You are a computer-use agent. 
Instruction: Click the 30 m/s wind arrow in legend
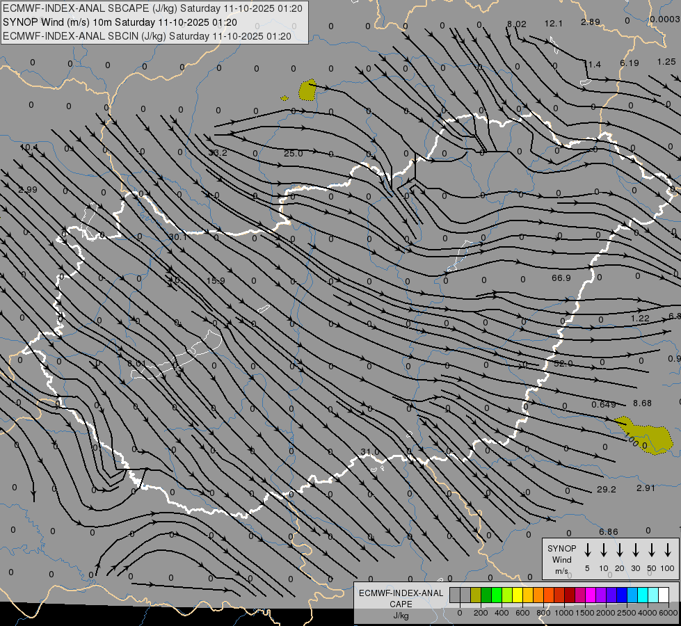point(636,549)
